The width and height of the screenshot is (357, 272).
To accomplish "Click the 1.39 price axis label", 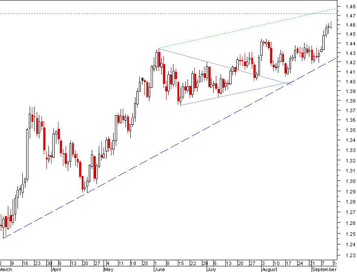I will [350, 91].
